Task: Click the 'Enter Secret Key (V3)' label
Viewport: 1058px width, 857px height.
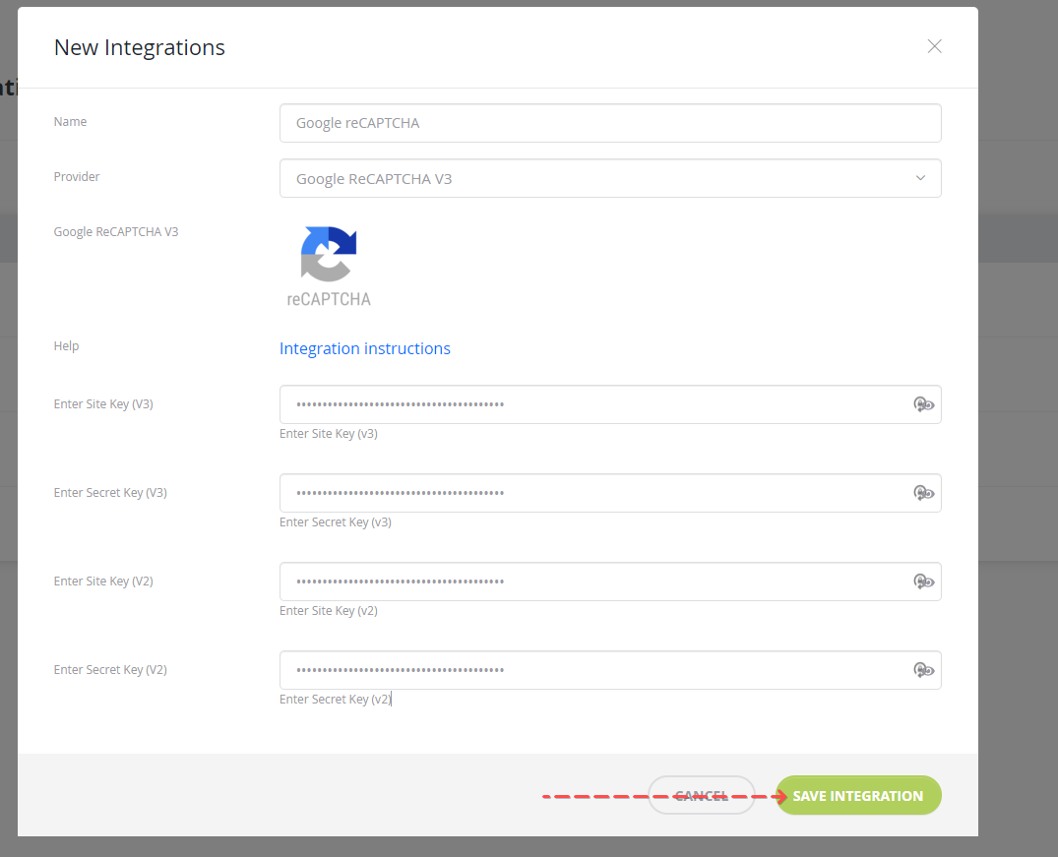Action: tap(110, 493)
